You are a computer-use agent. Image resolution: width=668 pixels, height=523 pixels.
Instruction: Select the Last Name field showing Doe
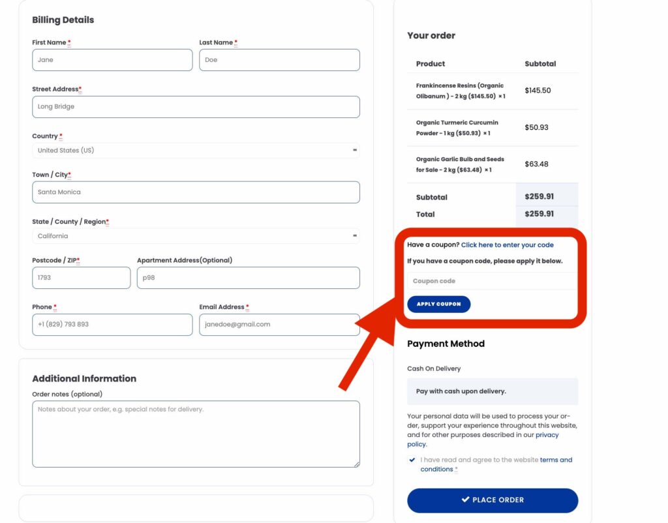(279, 59)
